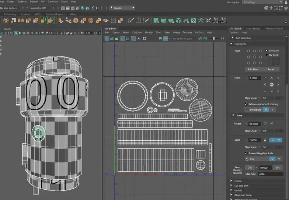Click the pause playback icon in the status line
This screenshot has height=200, width=289.
(97, 8)
